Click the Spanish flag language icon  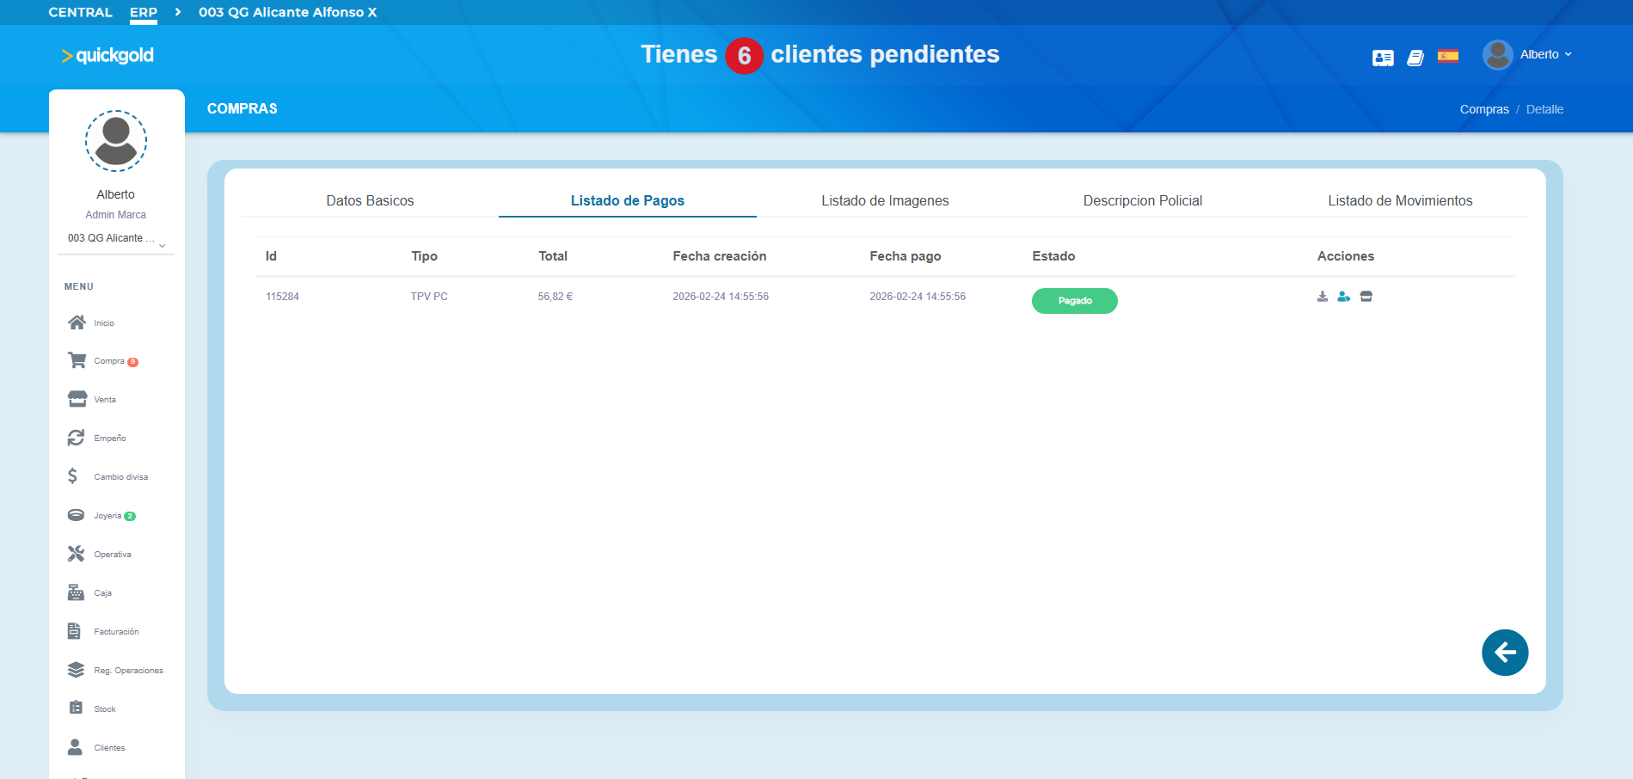click(1448, 57)
